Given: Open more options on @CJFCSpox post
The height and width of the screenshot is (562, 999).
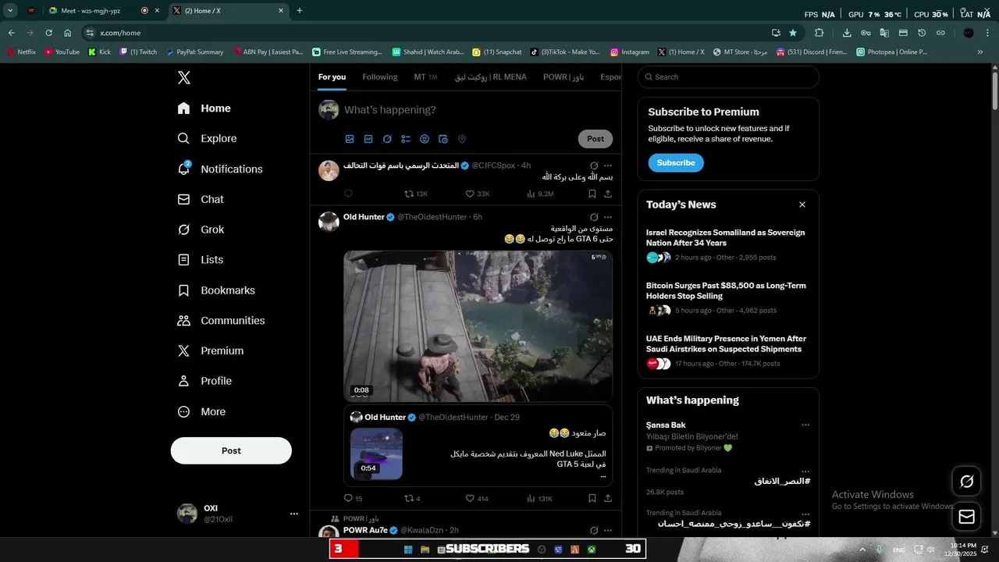Looking at the screenshot, I should 608,165.
